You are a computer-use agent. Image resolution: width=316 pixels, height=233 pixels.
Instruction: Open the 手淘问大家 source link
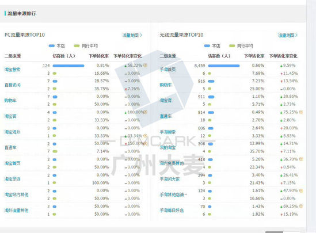click(169, 179)
